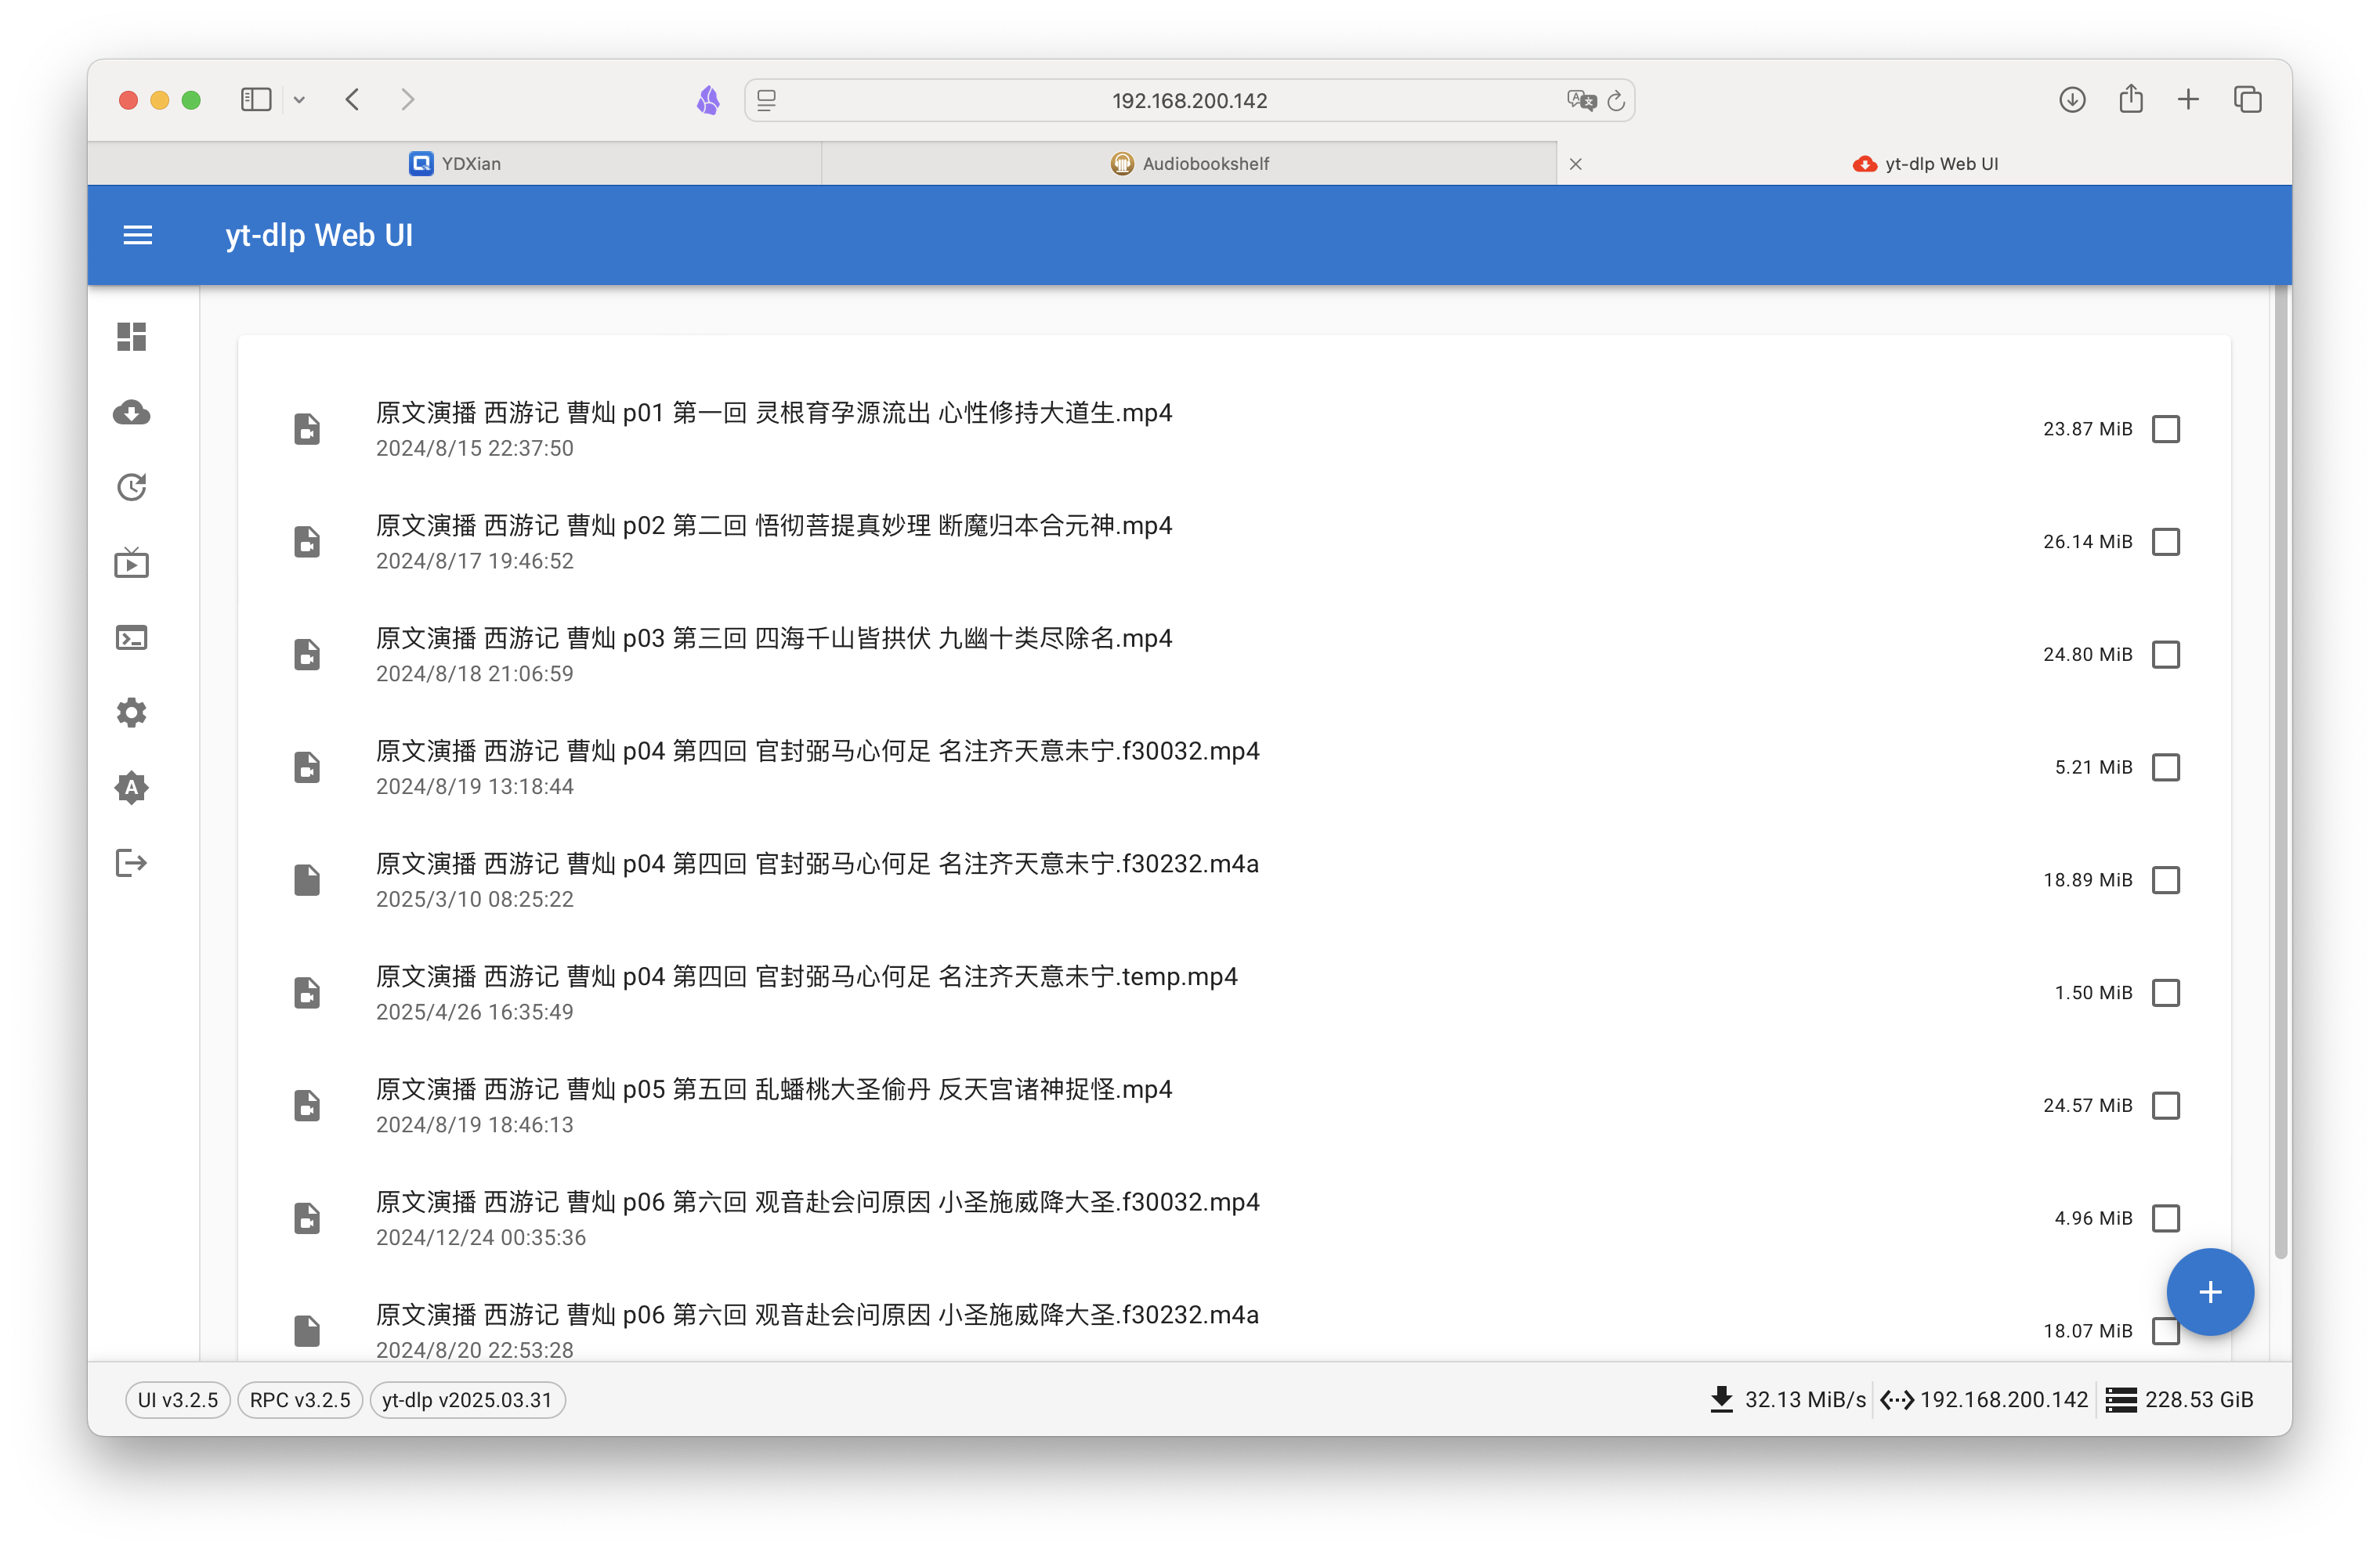Image resolution: width=2380 pixels, height=1552 pixels.
Task: Switch to the Audiobookshelf tab
Action: pos(1189,163)
